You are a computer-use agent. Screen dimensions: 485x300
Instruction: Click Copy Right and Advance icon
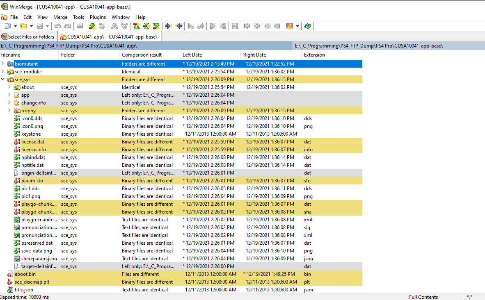click(190, 26)
